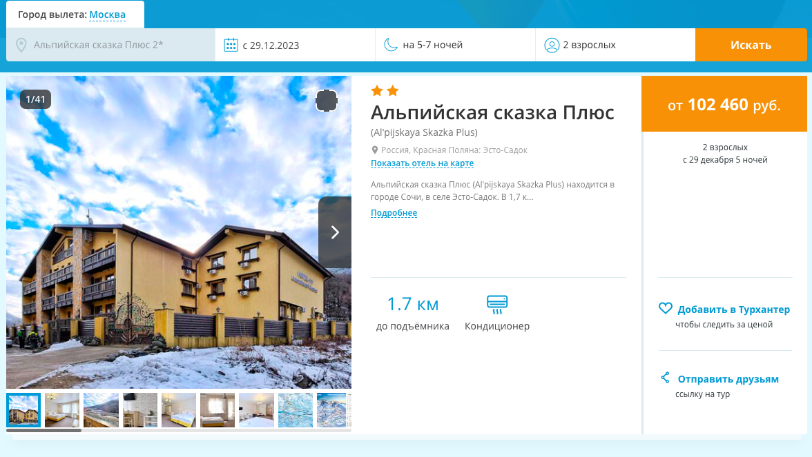Select the eighth thumbnail with the ski map
Image resolution: width=812 pixels, height=457 pixels.
click(296, 411)
